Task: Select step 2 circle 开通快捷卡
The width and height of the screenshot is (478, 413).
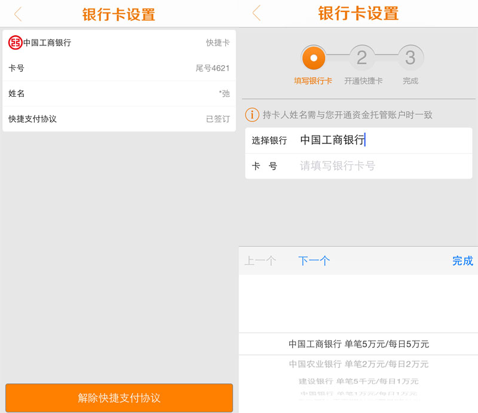Action: (362, 57)
